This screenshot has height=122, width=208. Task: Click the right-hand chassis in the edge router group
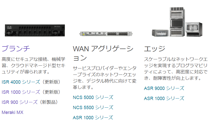point(194,30)
